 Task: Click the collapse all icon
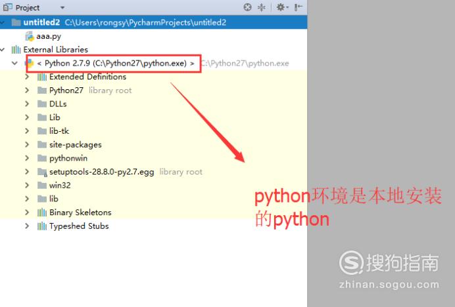click(262, 7)
